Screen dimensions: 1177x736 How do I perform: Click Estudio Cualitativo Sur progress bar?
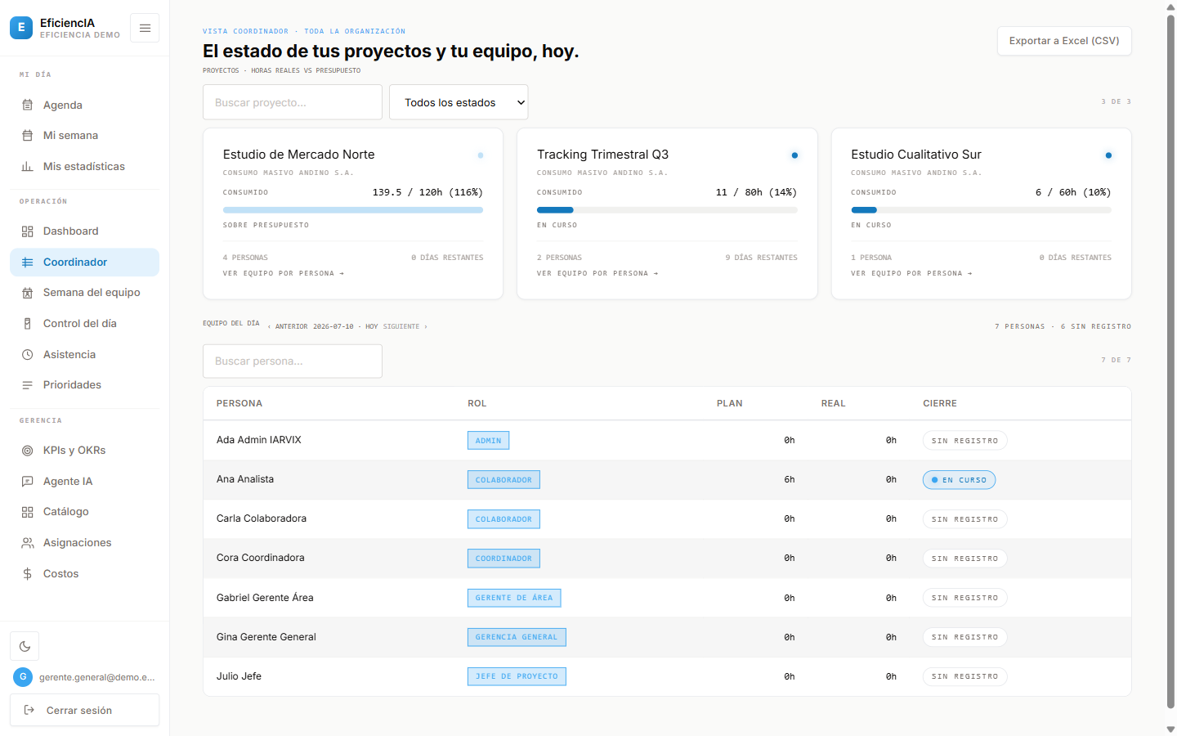[981, 210]
